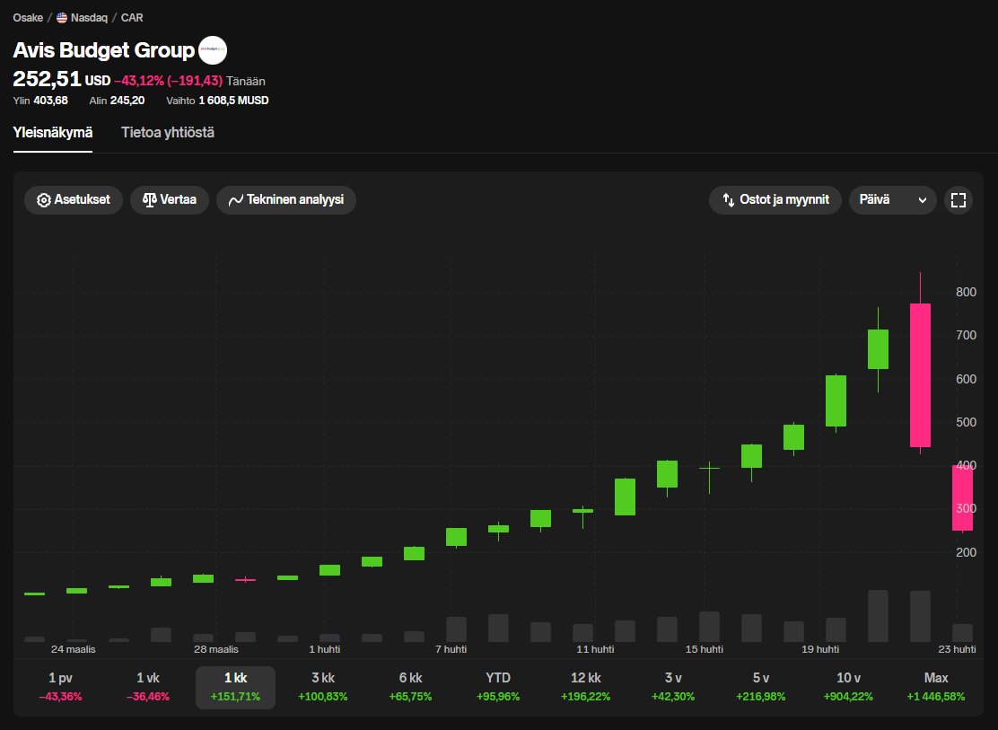This screenshot has width=998, height=730.
Task: Click the US flag icon beside Nasdaq
Action: coord(62,18)
